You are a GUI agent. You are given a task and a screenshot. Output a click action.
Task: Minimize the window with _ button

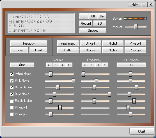tap(144, 4)
